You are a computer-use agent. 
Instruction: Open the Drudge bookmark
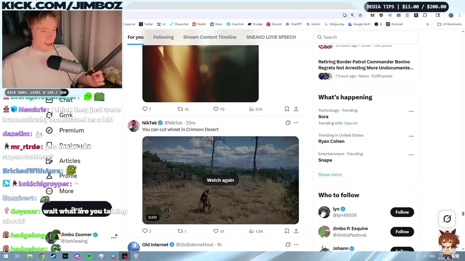pyautogui.click(x=255, y=24)
